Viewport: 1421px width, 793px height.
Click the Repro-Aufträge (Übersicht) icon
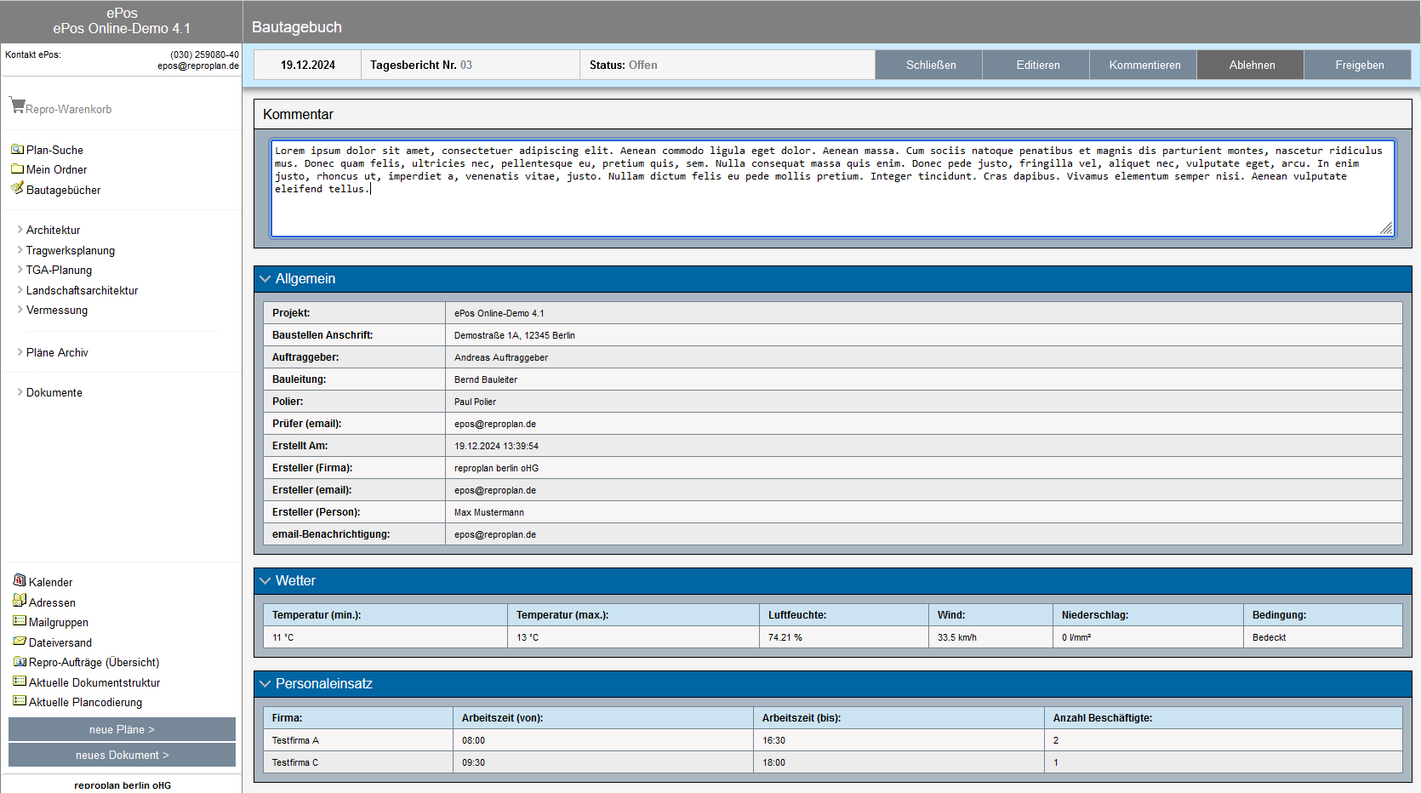point(20,661)
